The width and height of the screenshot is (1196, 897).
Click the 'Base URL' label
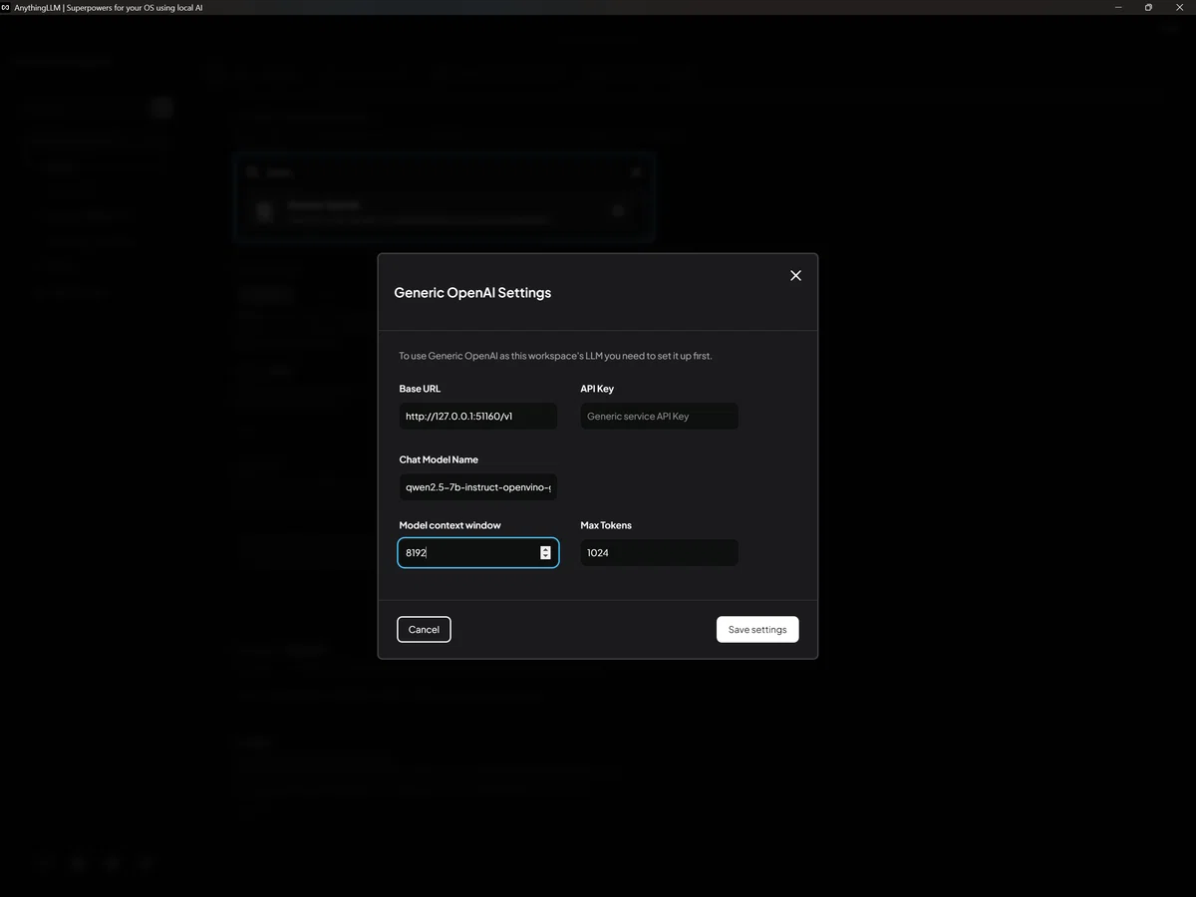tap(420, 389)
